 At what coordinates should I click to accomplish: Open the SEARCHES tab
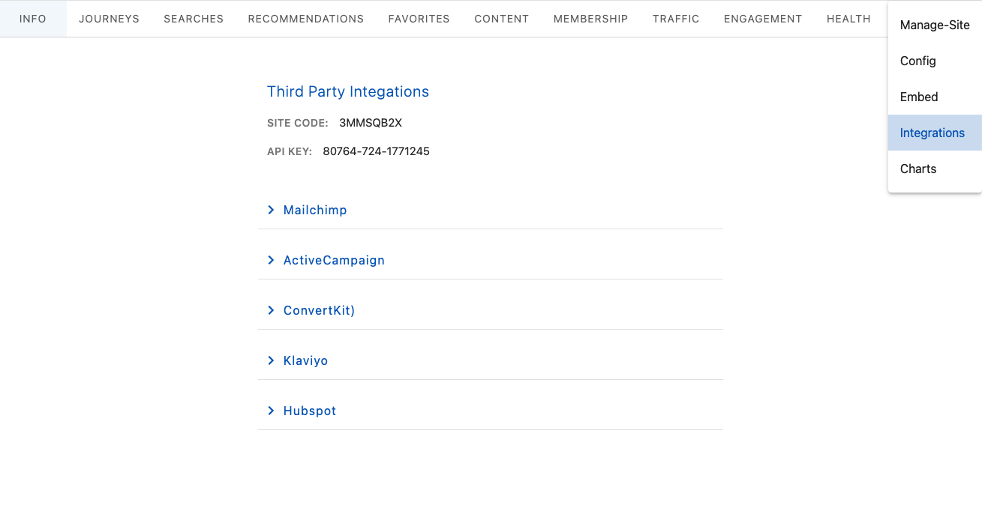(194, 19)
